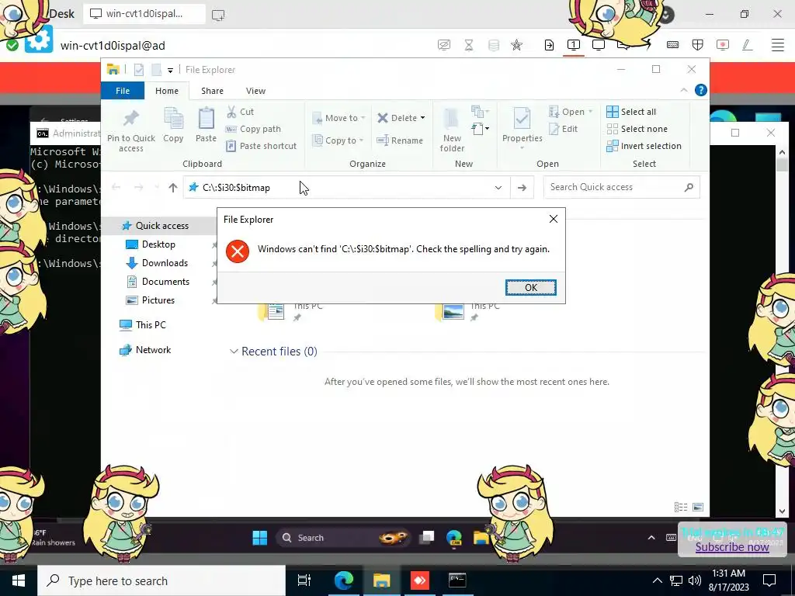Click Paste shortcut in the ribbon

tap(261, 146)
